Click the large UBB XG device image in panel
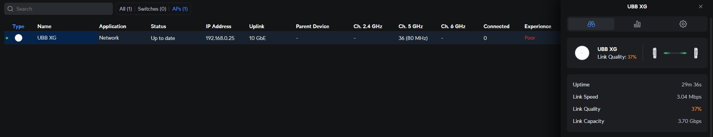This screenshot has height=137, width=713. (582, 53)
